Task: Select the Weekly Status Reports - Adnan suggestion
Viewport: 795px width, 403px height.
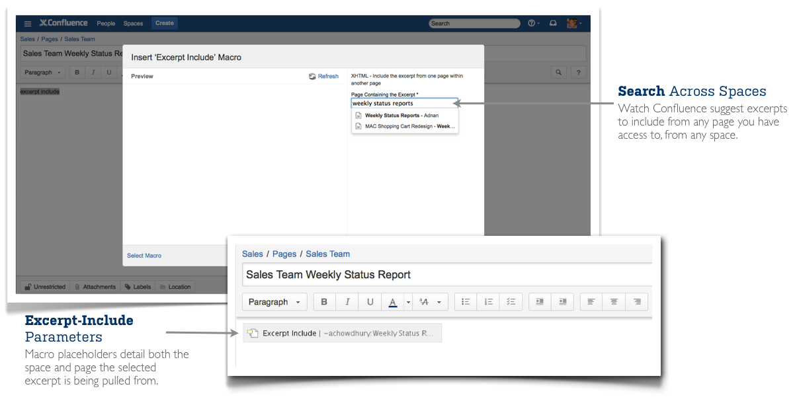Action: click(405, 116)
